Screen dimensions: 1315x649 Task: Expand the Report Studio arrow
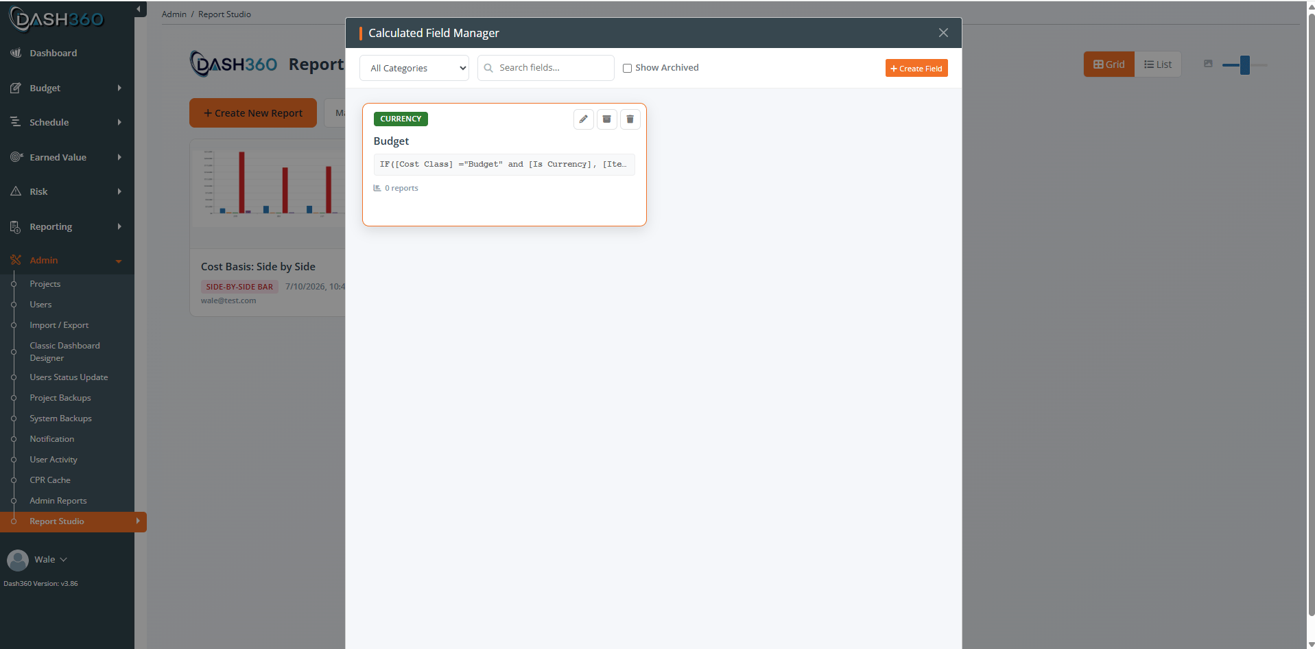pos(138,521)
